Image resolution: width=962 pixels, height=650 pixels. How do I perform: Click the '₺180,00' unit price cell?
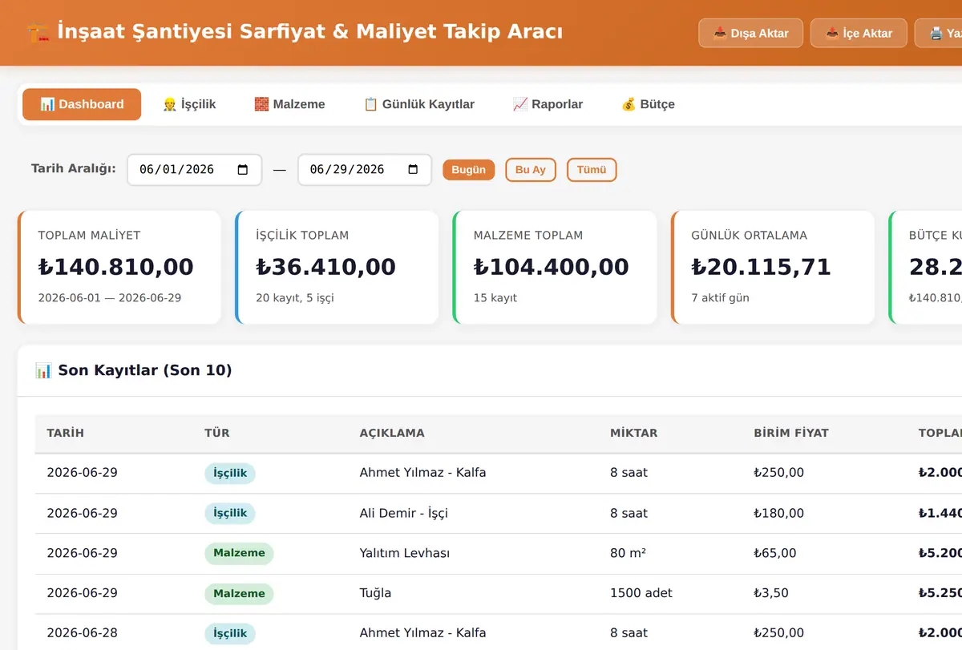[778, 513]
